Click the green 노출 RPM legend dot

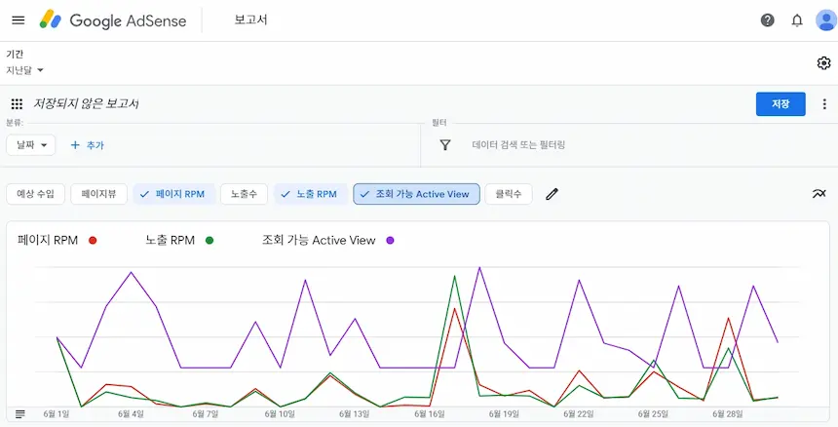coord(209,241)
